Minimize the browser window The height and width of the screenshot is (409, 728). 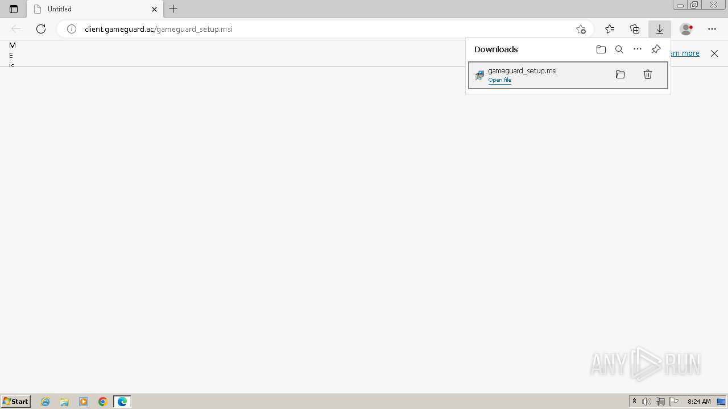pos(680,5)
